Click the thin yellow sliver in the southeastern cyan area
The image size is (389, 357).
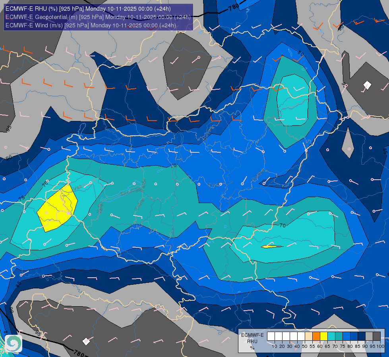[x=272, y=246]
